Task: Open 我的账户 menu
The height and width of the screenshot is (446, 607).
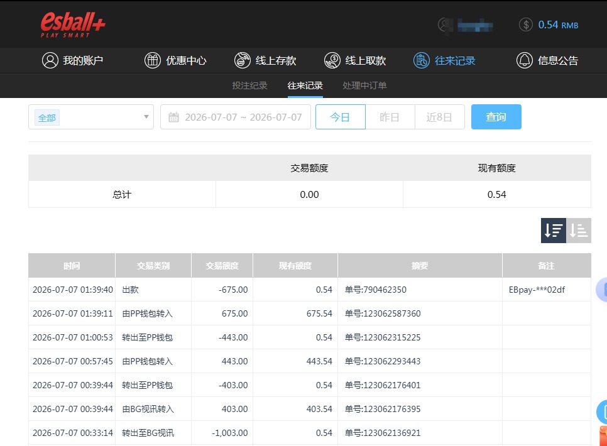Action: point(83,60)
